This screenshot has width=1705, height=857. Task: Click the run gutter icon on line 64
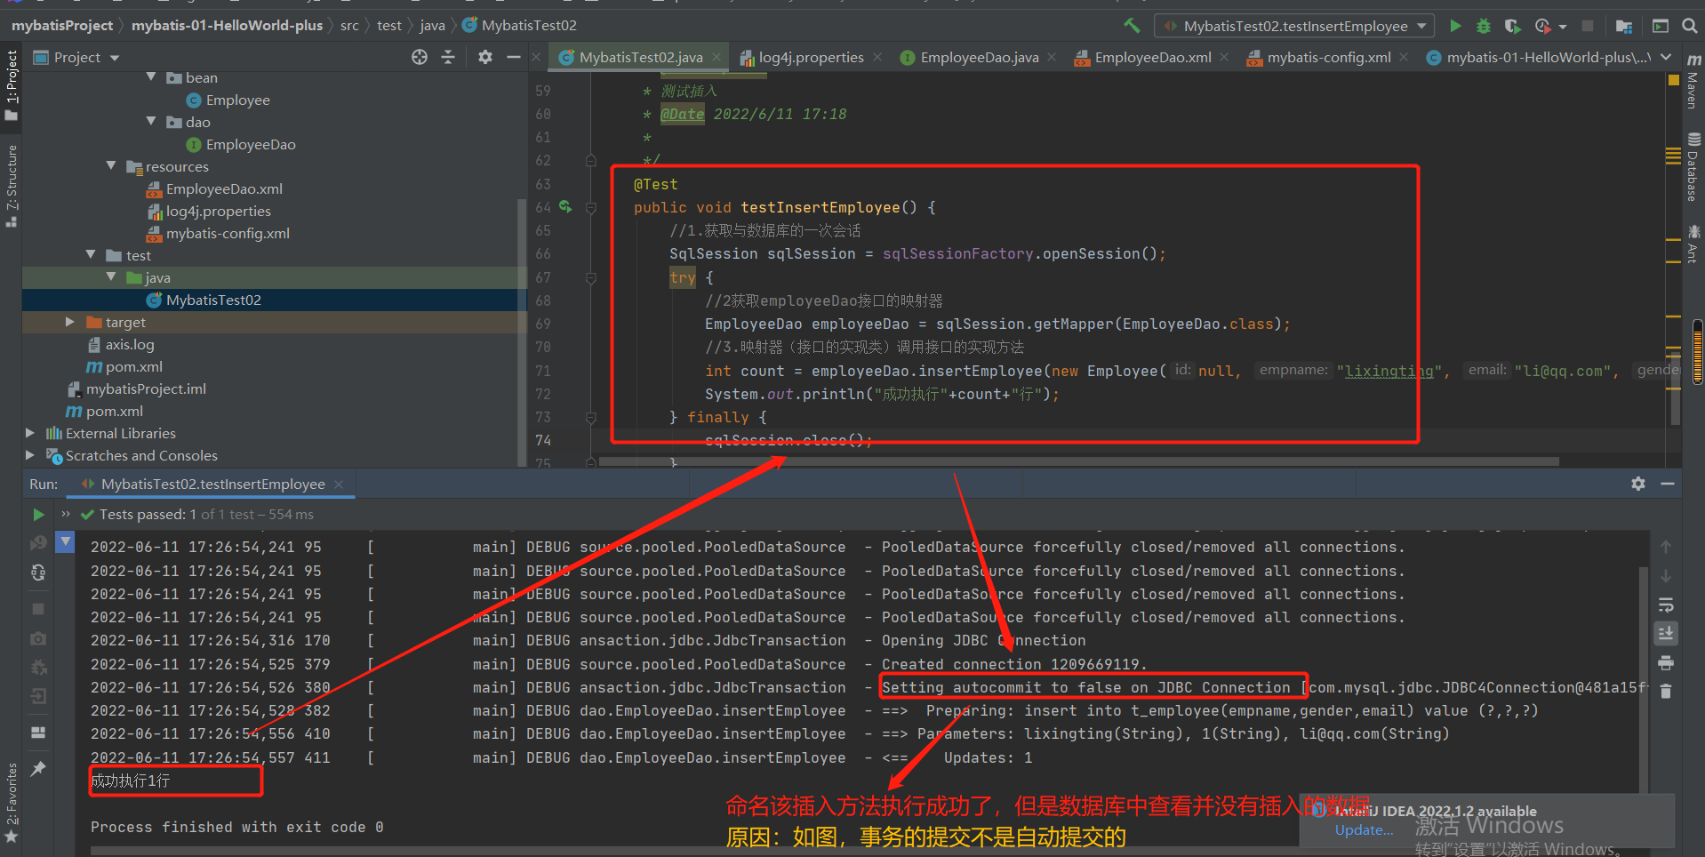tap(565, 207)
